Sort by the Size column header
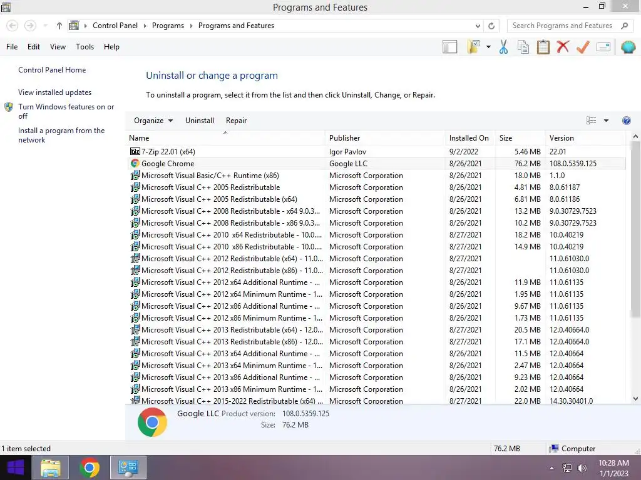 (520, 138)
